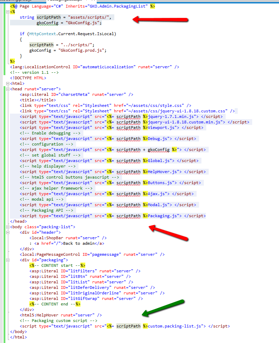Click the ~/assets/css/style.css href
This screenshot has width=279, height=343.
[155, 105]
